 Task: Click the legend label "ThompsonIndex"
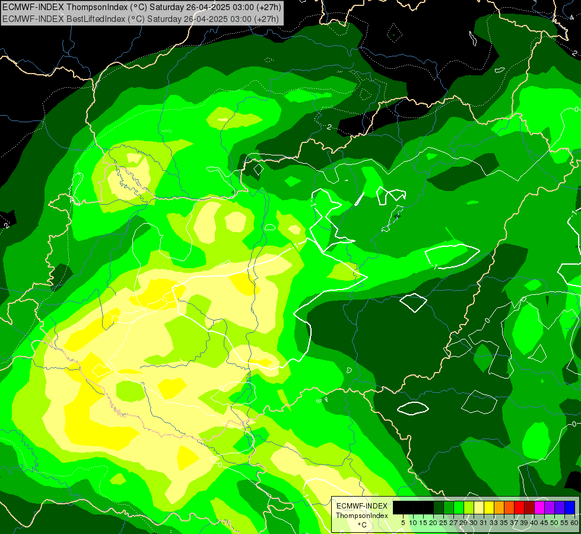coord(362,516)
